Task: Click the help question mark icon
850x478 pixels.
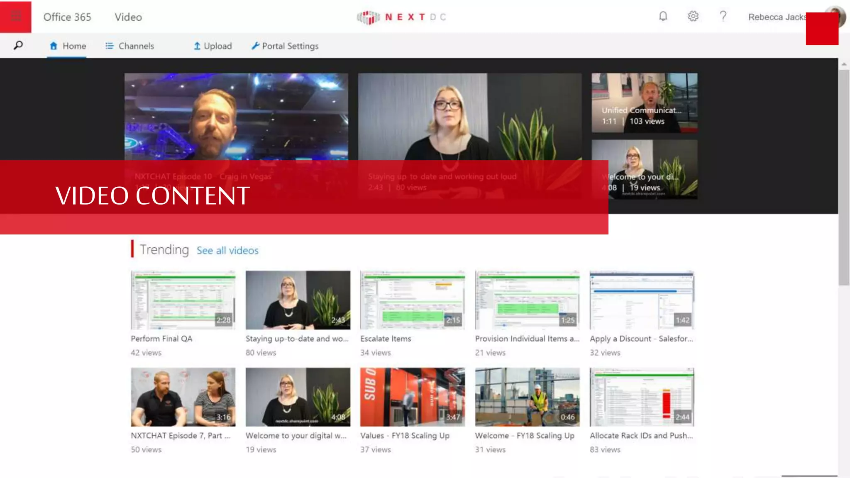Action: [x=723, y=17]
